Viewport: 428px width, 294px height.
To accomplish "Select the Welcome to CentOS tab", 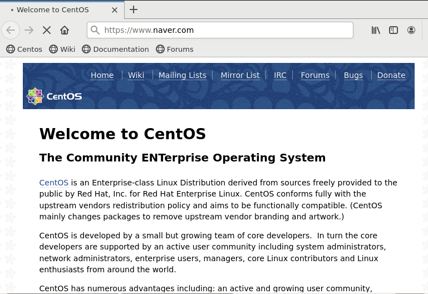I will click(62, 10).
